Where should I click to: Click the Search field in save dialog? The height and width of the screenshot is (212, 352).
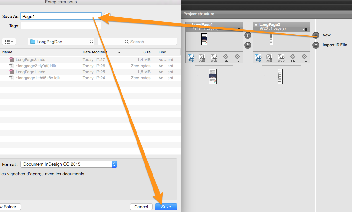point(137,42)
